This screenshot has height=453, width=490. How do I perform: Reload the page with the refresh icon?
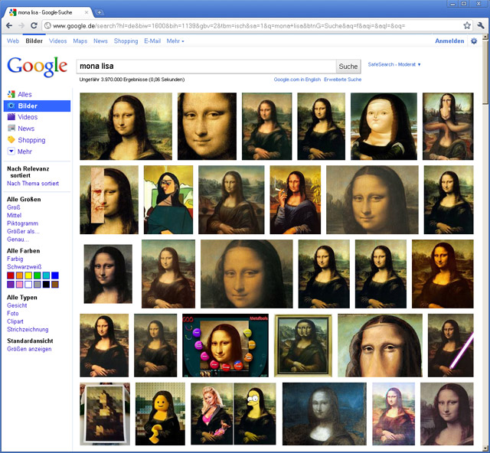point(34,25)
